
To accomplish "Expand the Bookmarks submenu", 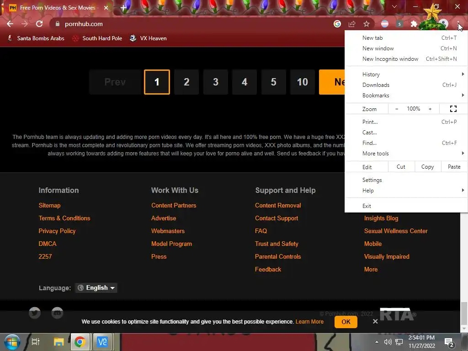I will pyautogui.click(x=406, y=96).
